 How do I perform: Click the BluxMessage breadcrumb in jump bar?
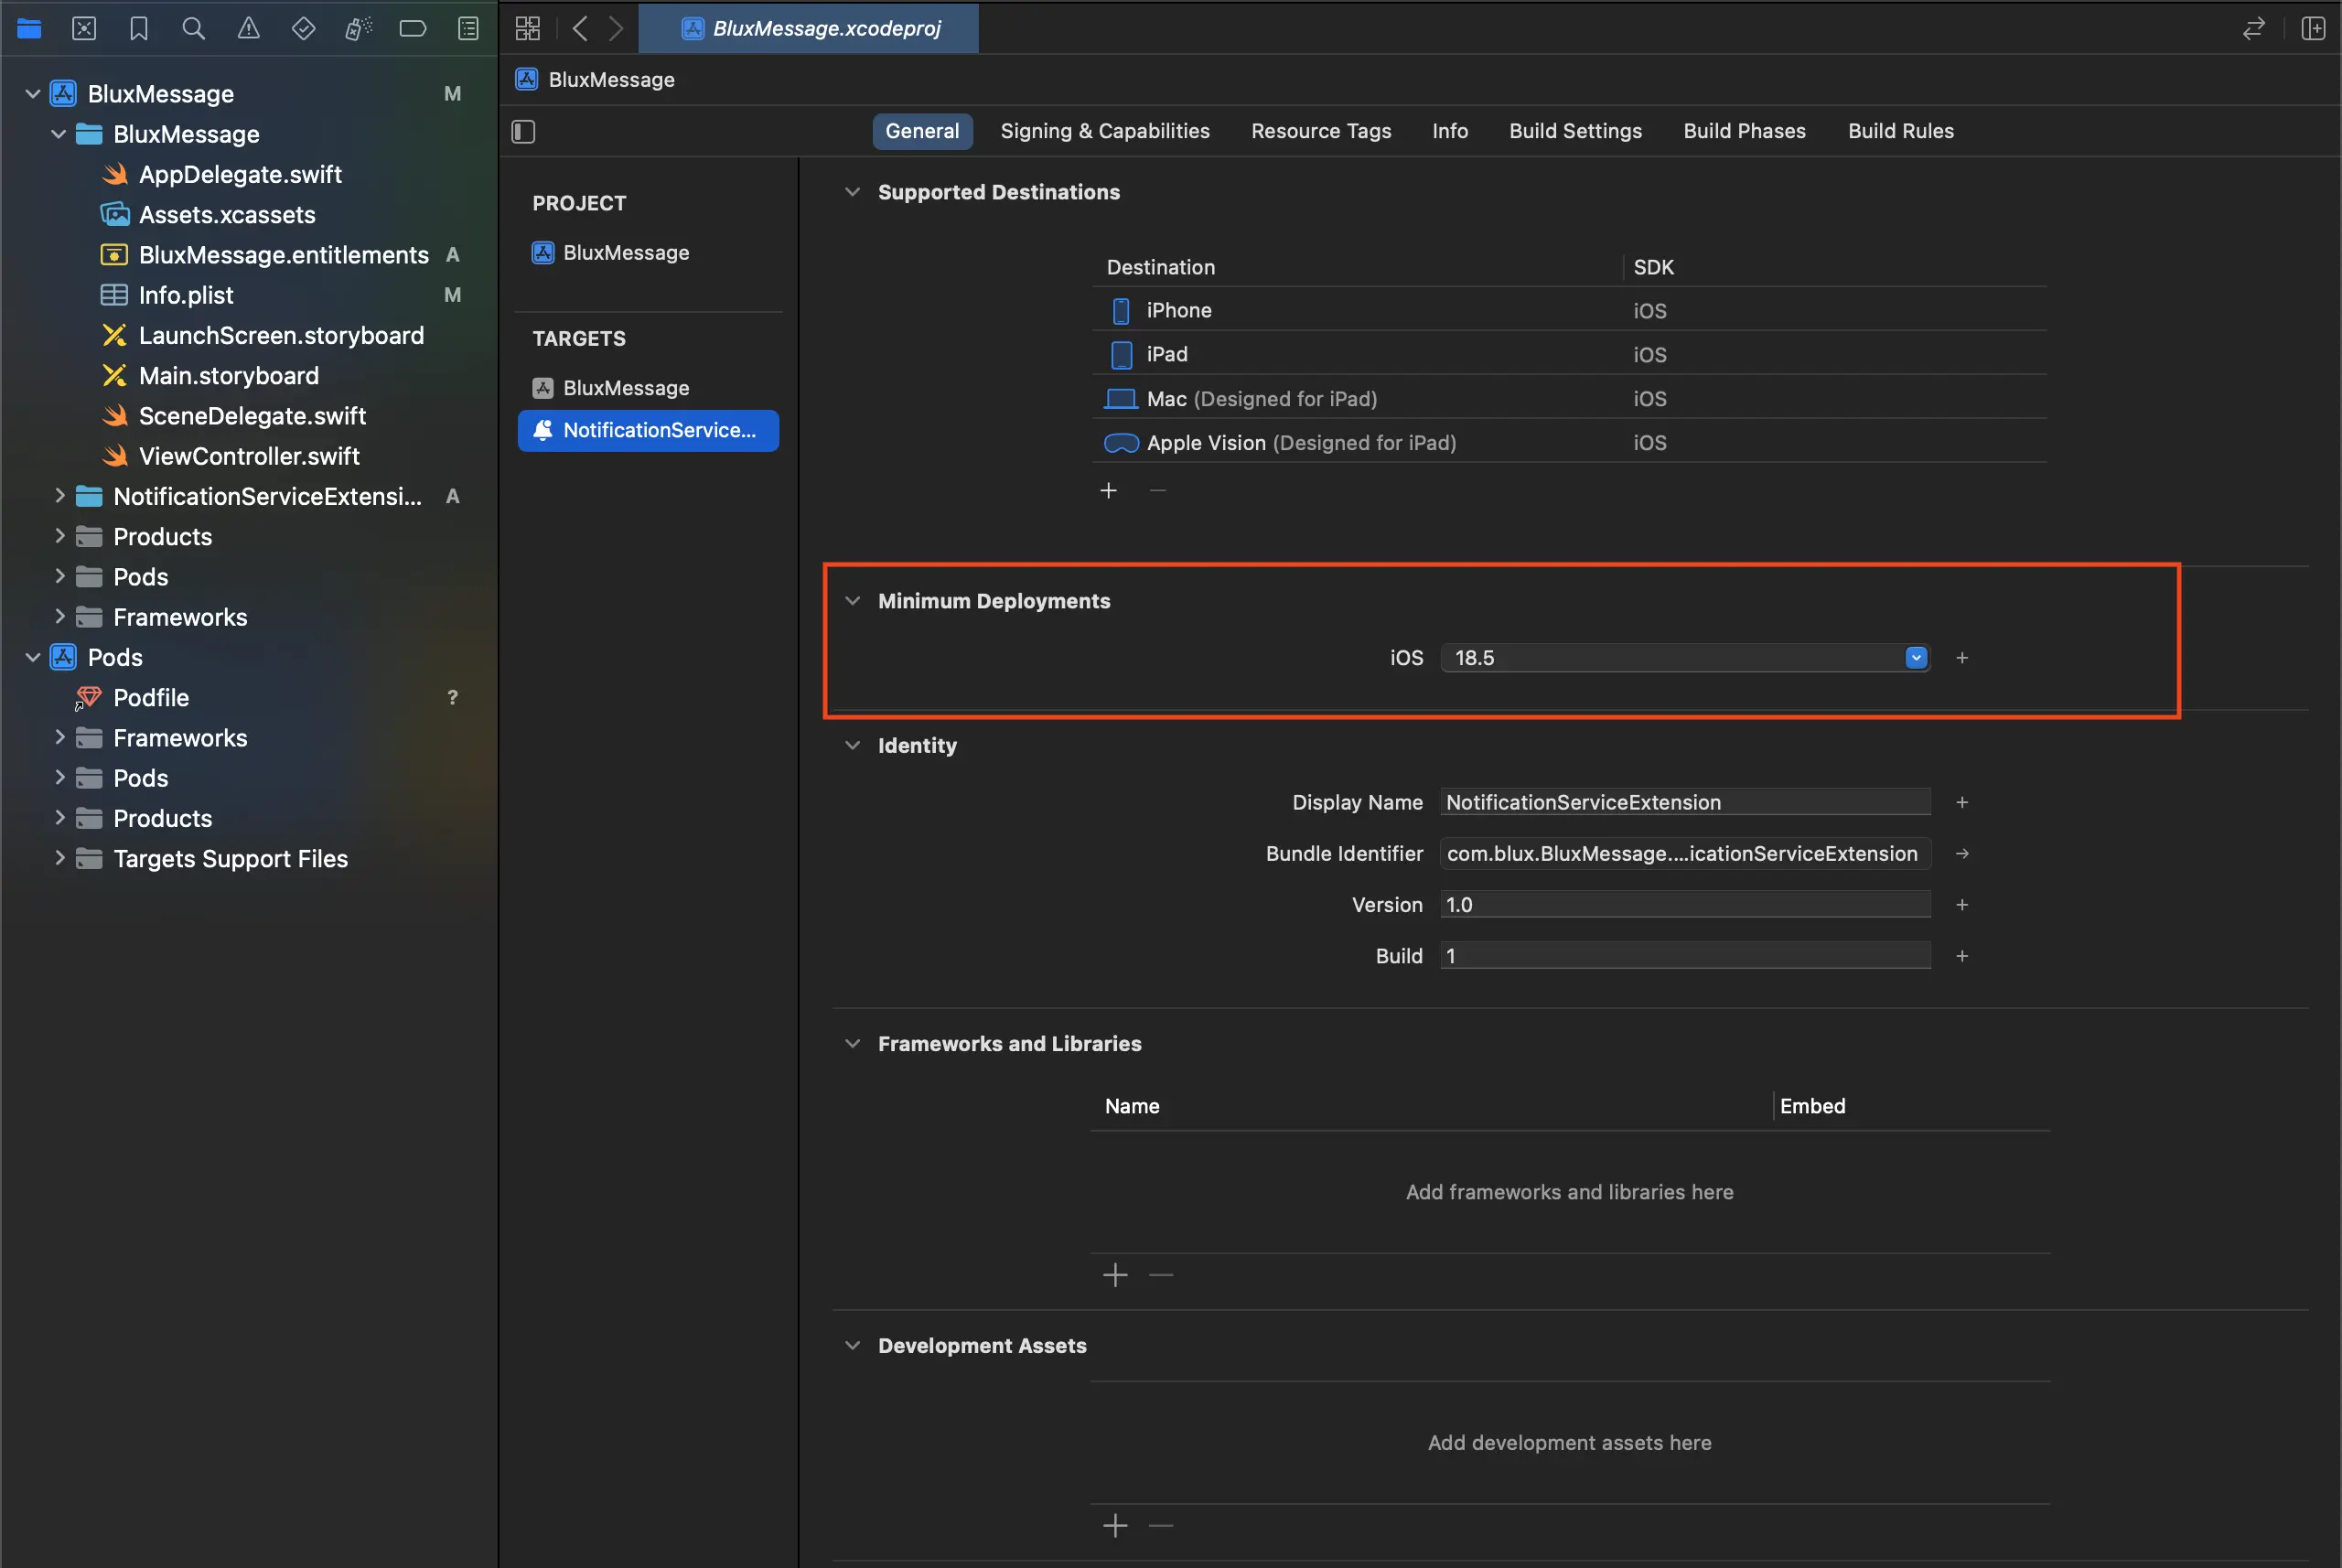click(x=595, y=79)
